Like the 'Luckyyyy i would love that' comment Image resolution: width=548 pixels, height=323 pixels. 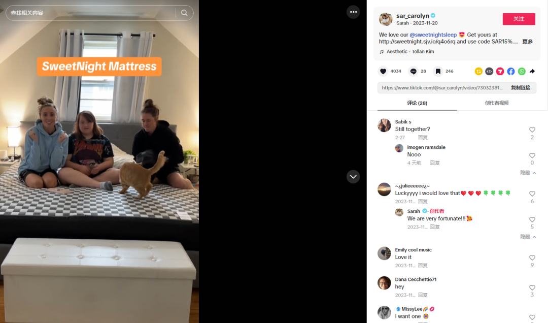tap(532, 194)
